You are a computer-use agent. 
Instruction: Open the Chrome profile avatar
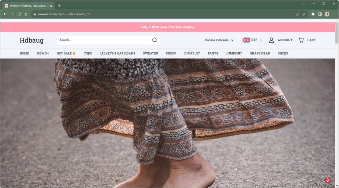[327, 14]
